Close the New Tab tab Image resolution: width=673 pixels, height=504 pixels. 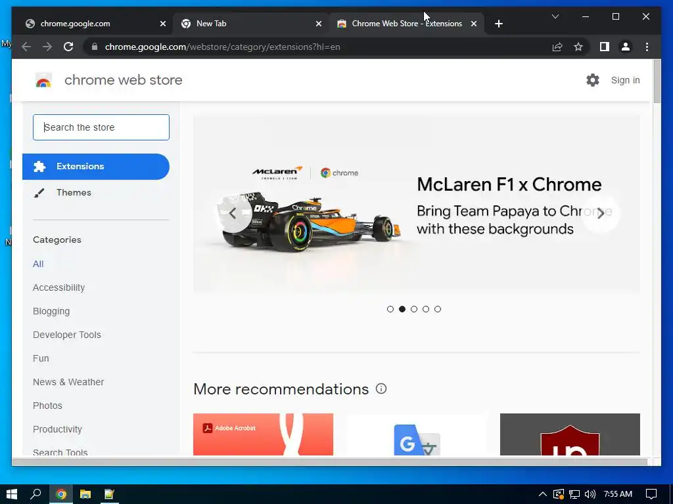[x=319, y=24]
